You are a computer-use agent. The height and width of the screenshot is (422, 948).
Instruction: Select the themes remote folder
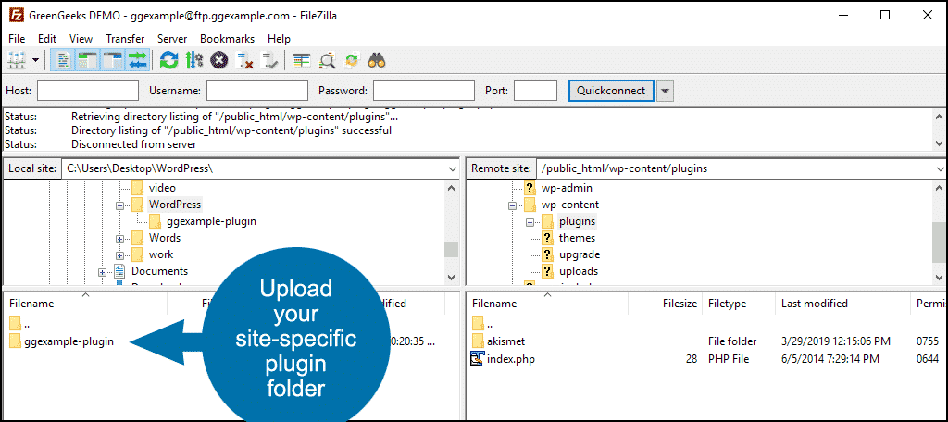click(x=577, y=238)
